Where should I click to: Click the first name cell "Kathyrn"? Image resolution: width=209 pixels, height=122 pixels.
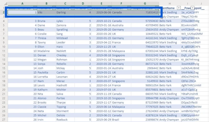(47, 89)
